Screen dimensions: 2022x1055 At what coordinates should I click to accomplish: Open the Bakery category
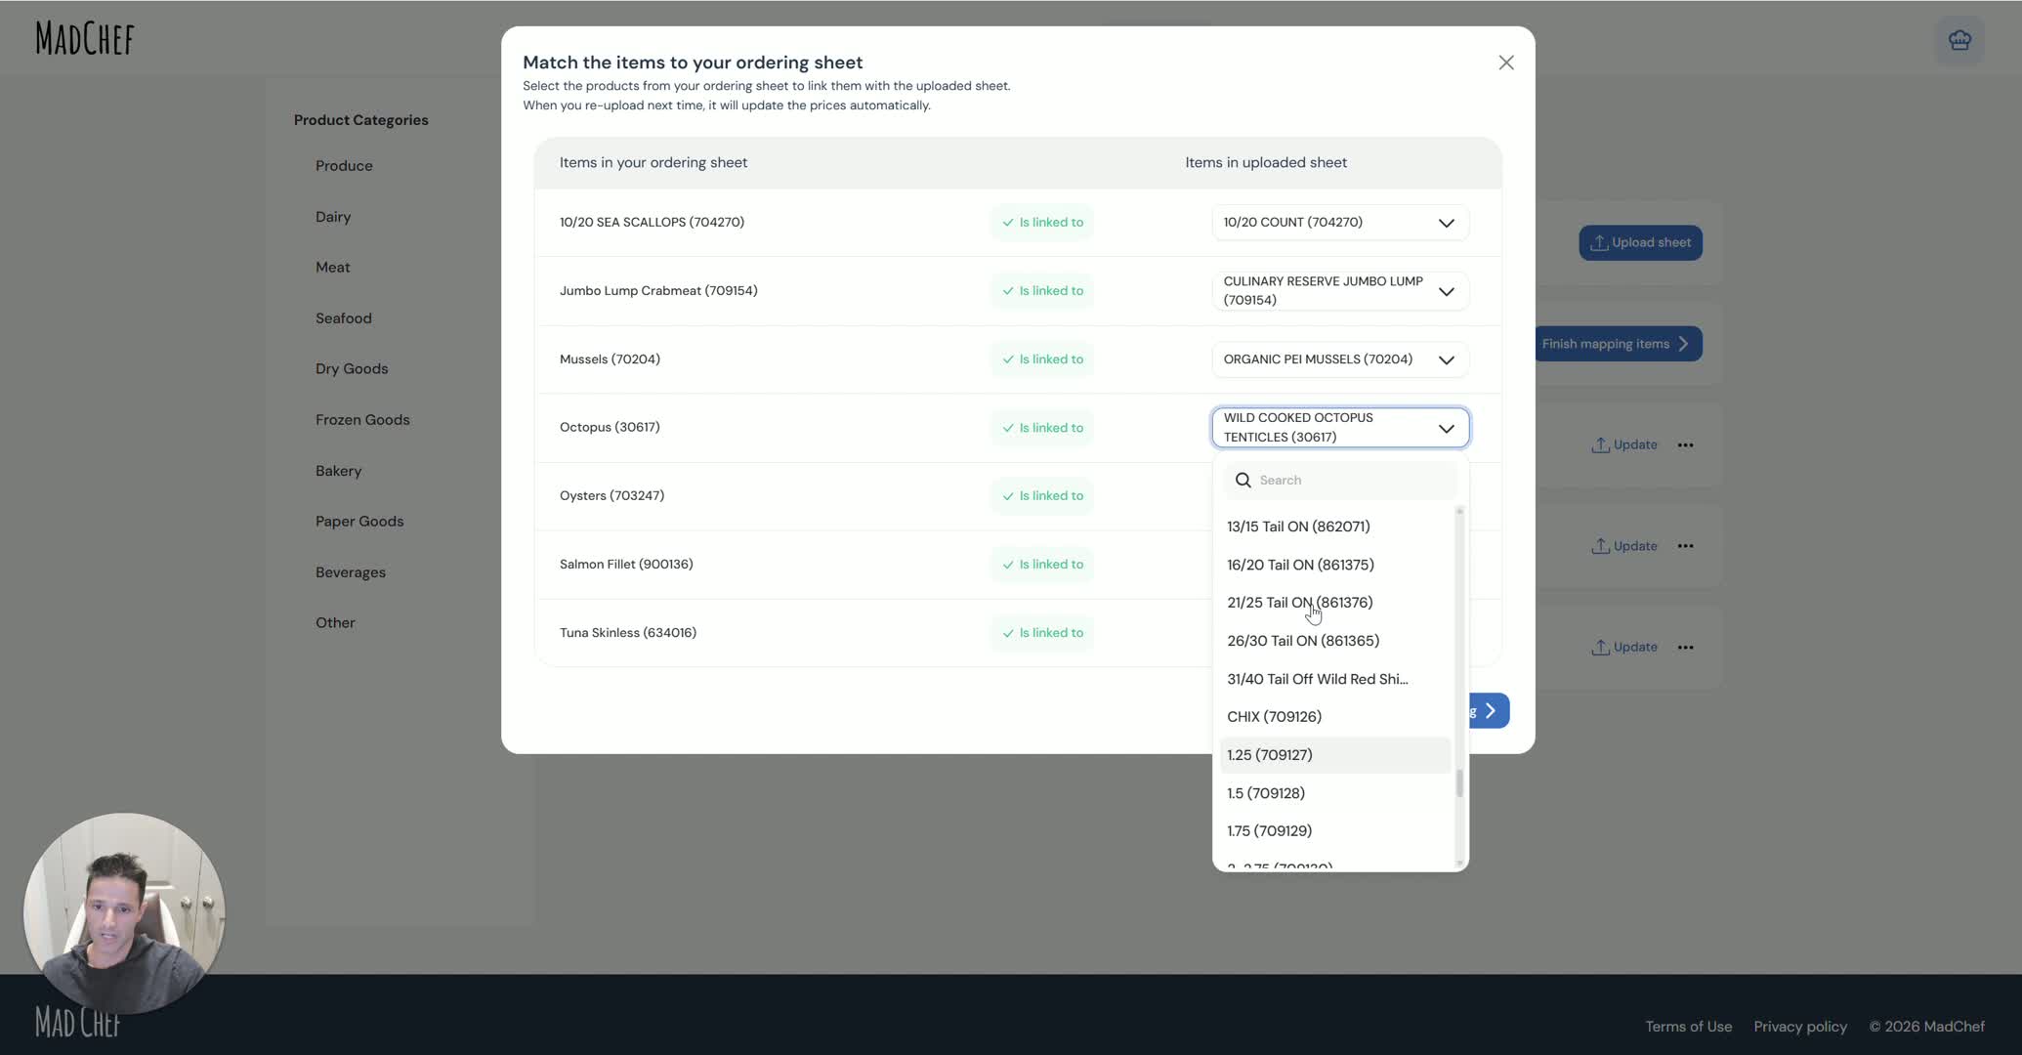coord(338,471)
